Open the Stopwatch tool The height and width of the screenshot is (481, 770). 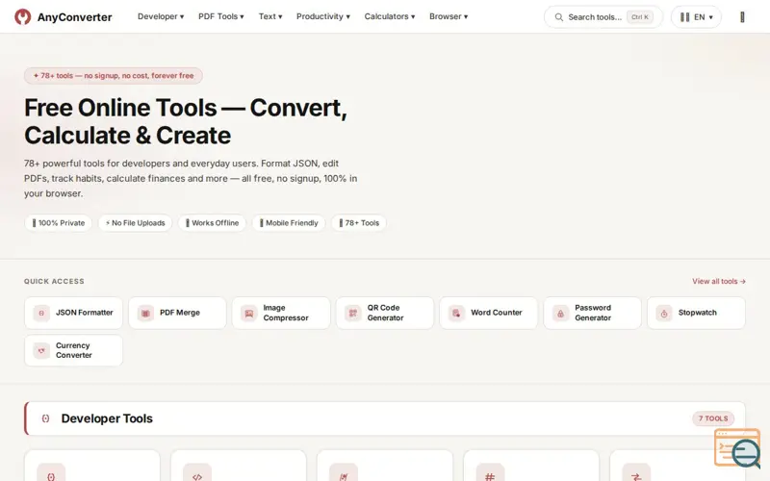pos(696,313)
